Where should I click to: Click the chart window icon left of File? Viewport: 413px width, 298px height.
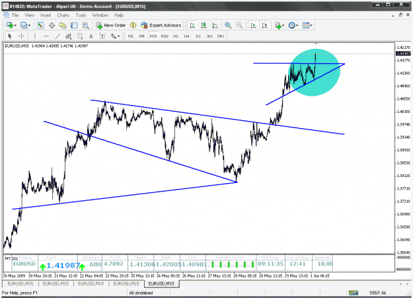click(6, 15)
